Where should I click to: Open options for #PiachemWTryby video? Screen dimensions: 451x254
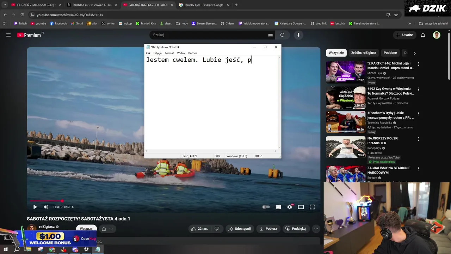(x=419, y=114)
